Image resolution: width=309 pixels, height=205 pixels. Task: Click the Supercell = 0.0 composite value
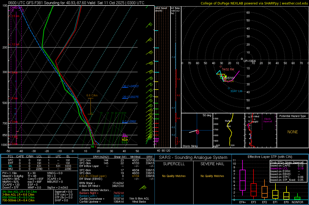pyautogui.click(x=63, y=192)
